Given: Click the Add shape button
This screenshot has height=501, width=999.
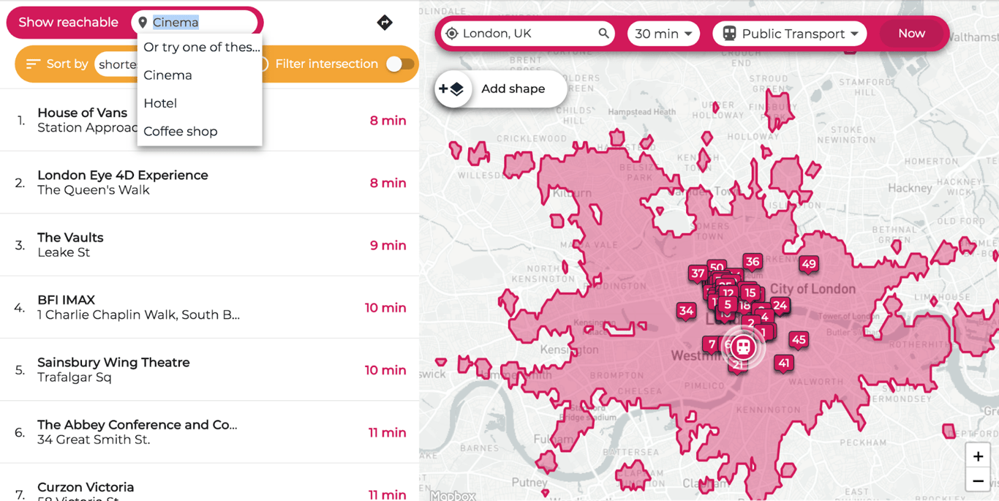Looking at the screenshot, I should [500, 89].
